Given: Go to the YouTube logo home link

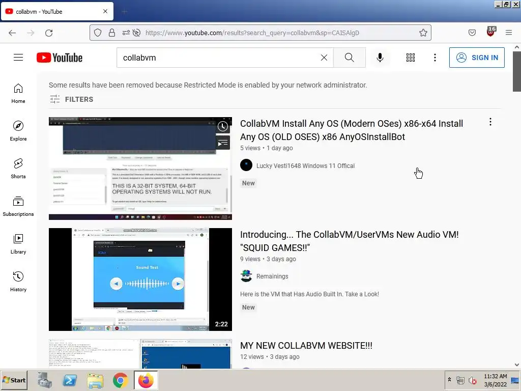Looking at the screenshot, I should click(x=60, y=58).
